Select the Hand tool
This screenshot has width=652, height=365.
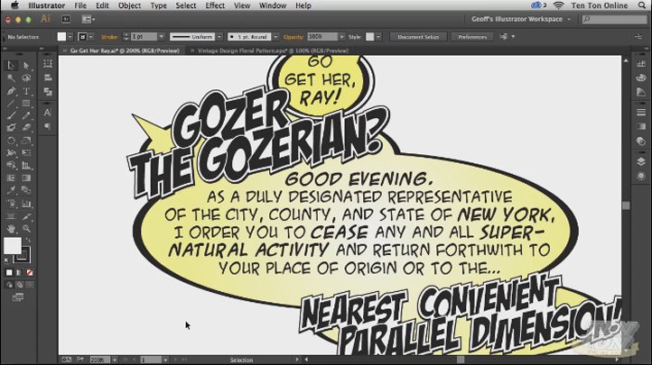pos(11,229)
